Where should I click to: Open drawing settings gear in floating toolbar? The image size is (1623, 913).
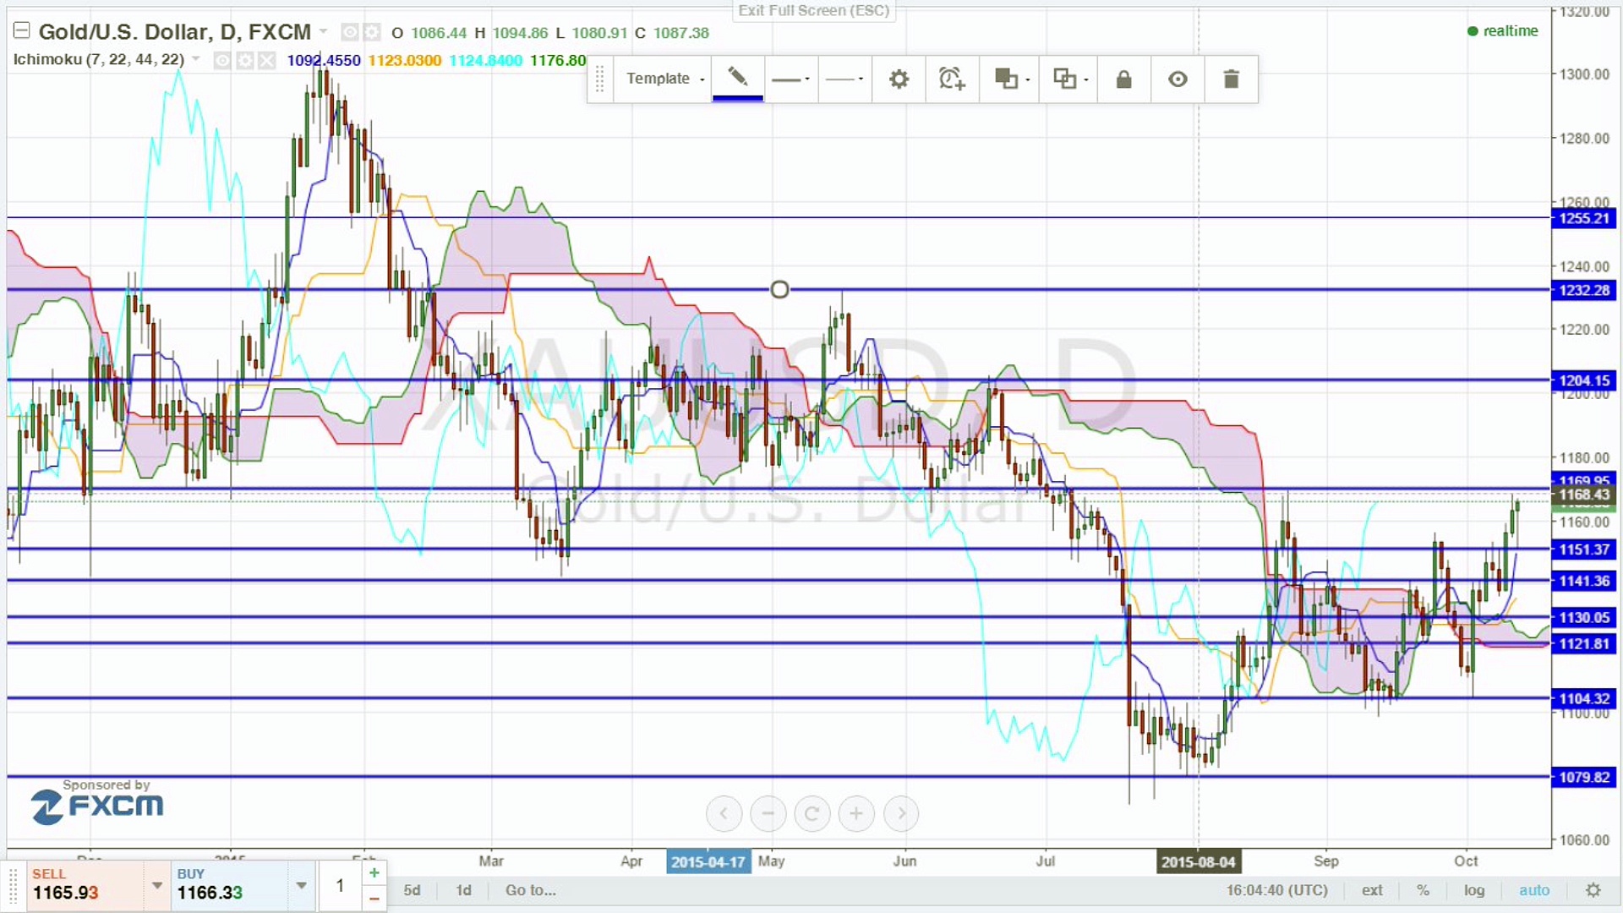899,79
